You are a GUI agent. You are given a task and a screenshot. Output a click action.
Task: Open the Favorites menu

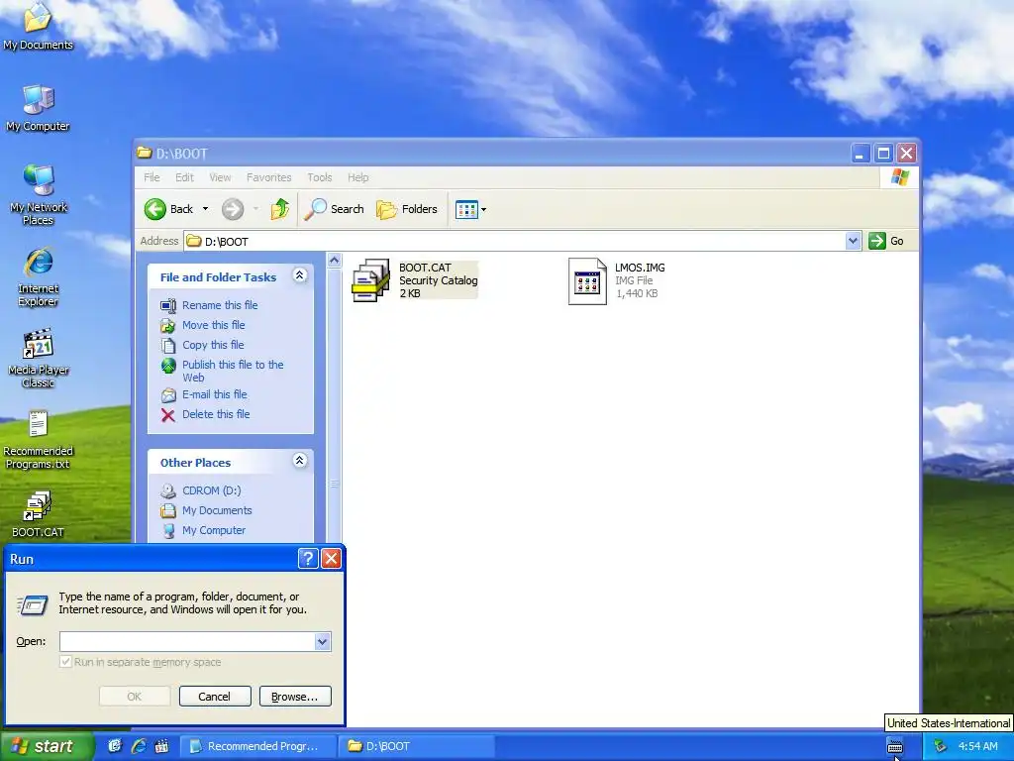(269, 177)
